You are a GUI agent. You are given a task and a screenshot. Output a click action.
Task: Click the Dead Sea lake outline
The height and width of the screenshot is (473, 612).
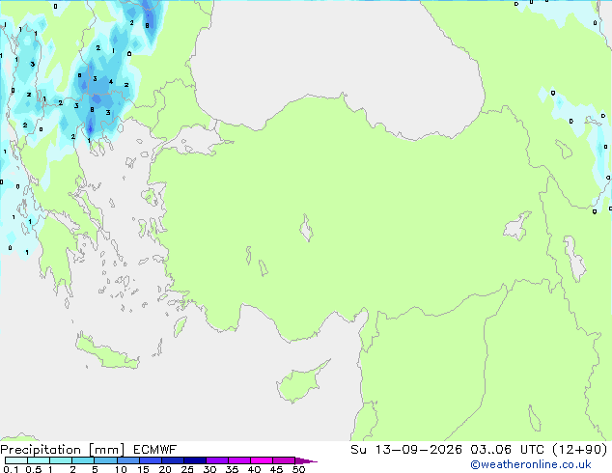(x=535, y=418)
